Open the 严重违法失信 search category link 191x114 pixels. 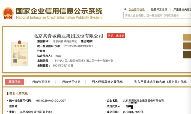pyautogui.click(x=182, y=9)
